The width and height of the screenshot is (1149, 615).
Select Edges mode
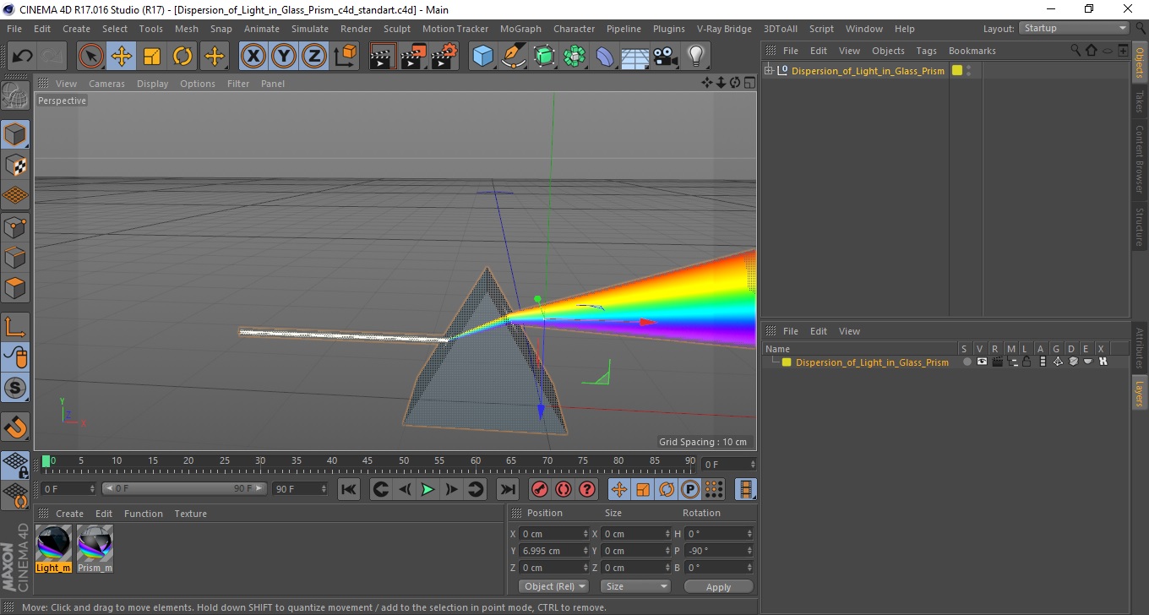(15, 257)
